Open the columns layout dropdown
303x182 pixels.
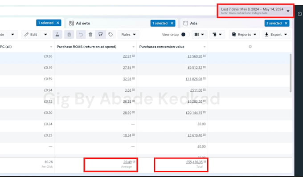tap(199, 35)
